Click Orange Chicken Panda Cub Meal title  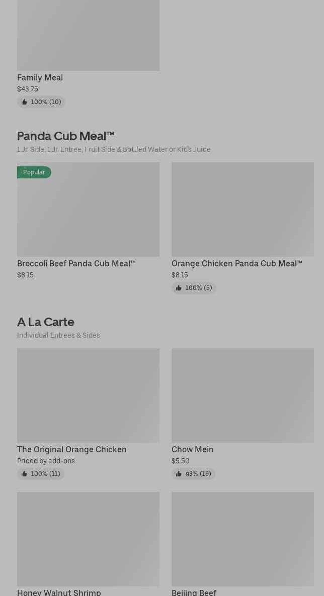click(237, 264)
